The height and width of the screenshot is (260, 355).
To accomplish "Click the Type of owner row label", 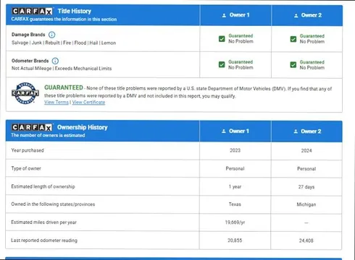I will [26, 168].
